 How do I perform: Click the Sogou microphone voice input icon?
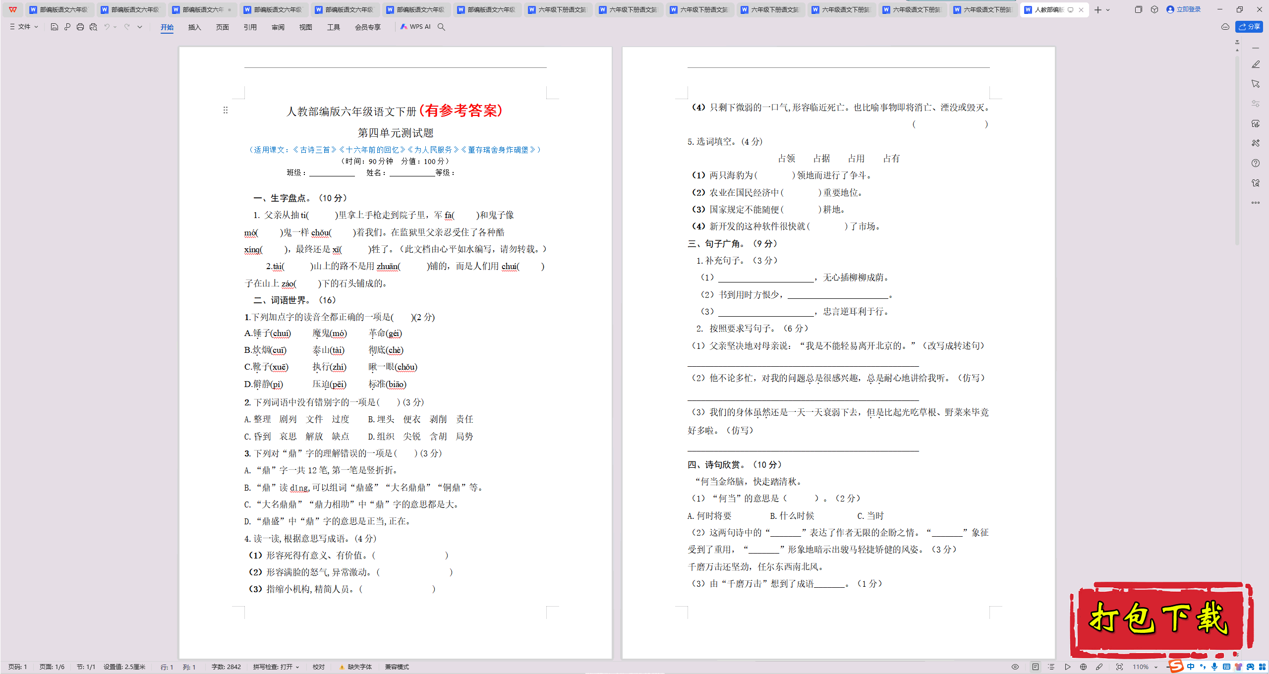tap(1214, 667)
